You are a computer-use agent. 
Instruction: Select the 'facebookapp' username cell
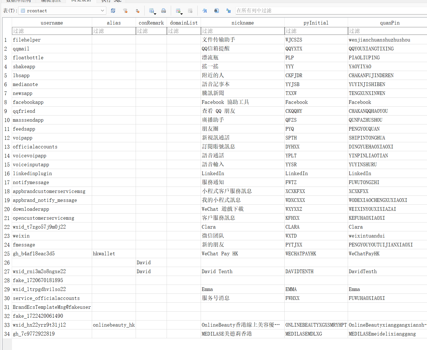click(x=52, y=102)
